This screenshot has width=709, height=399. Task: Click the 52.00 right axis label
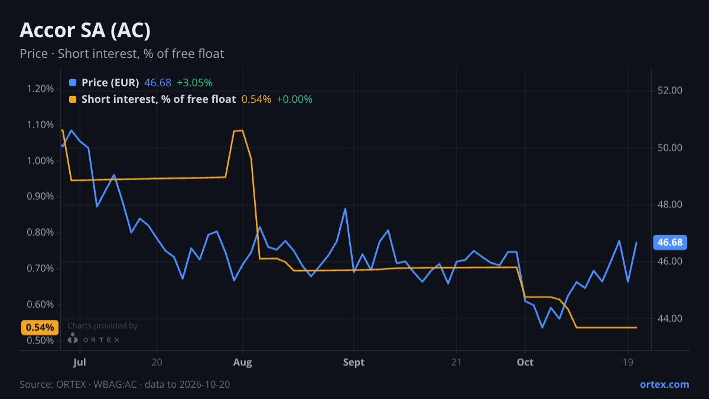669,90
